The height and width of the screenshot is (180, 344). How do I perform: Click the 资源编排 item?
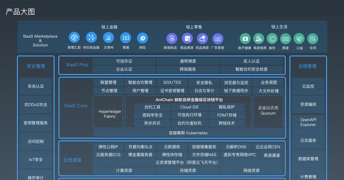pos(308,105)
